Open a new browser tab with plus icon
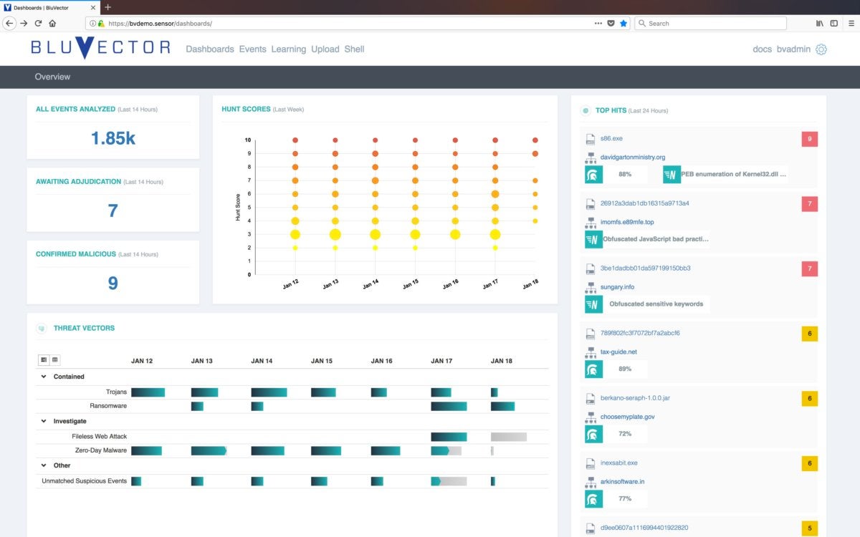This screenshot has height=537, width=860. click(108, 7)
